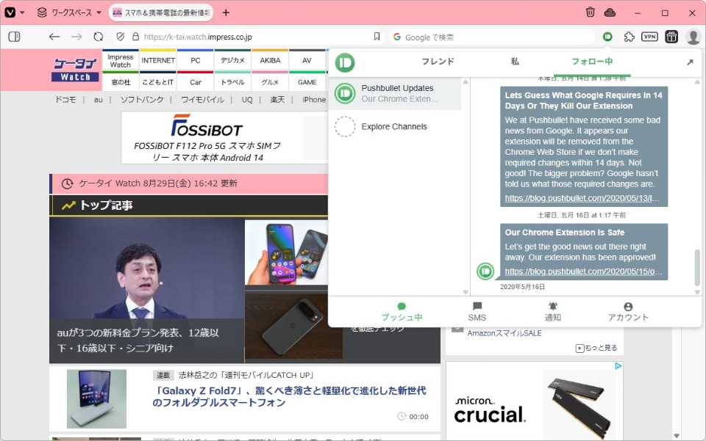Expand the ワークスペース dropdown
This screenshot has width=706, height=441.
click(69, 12)
